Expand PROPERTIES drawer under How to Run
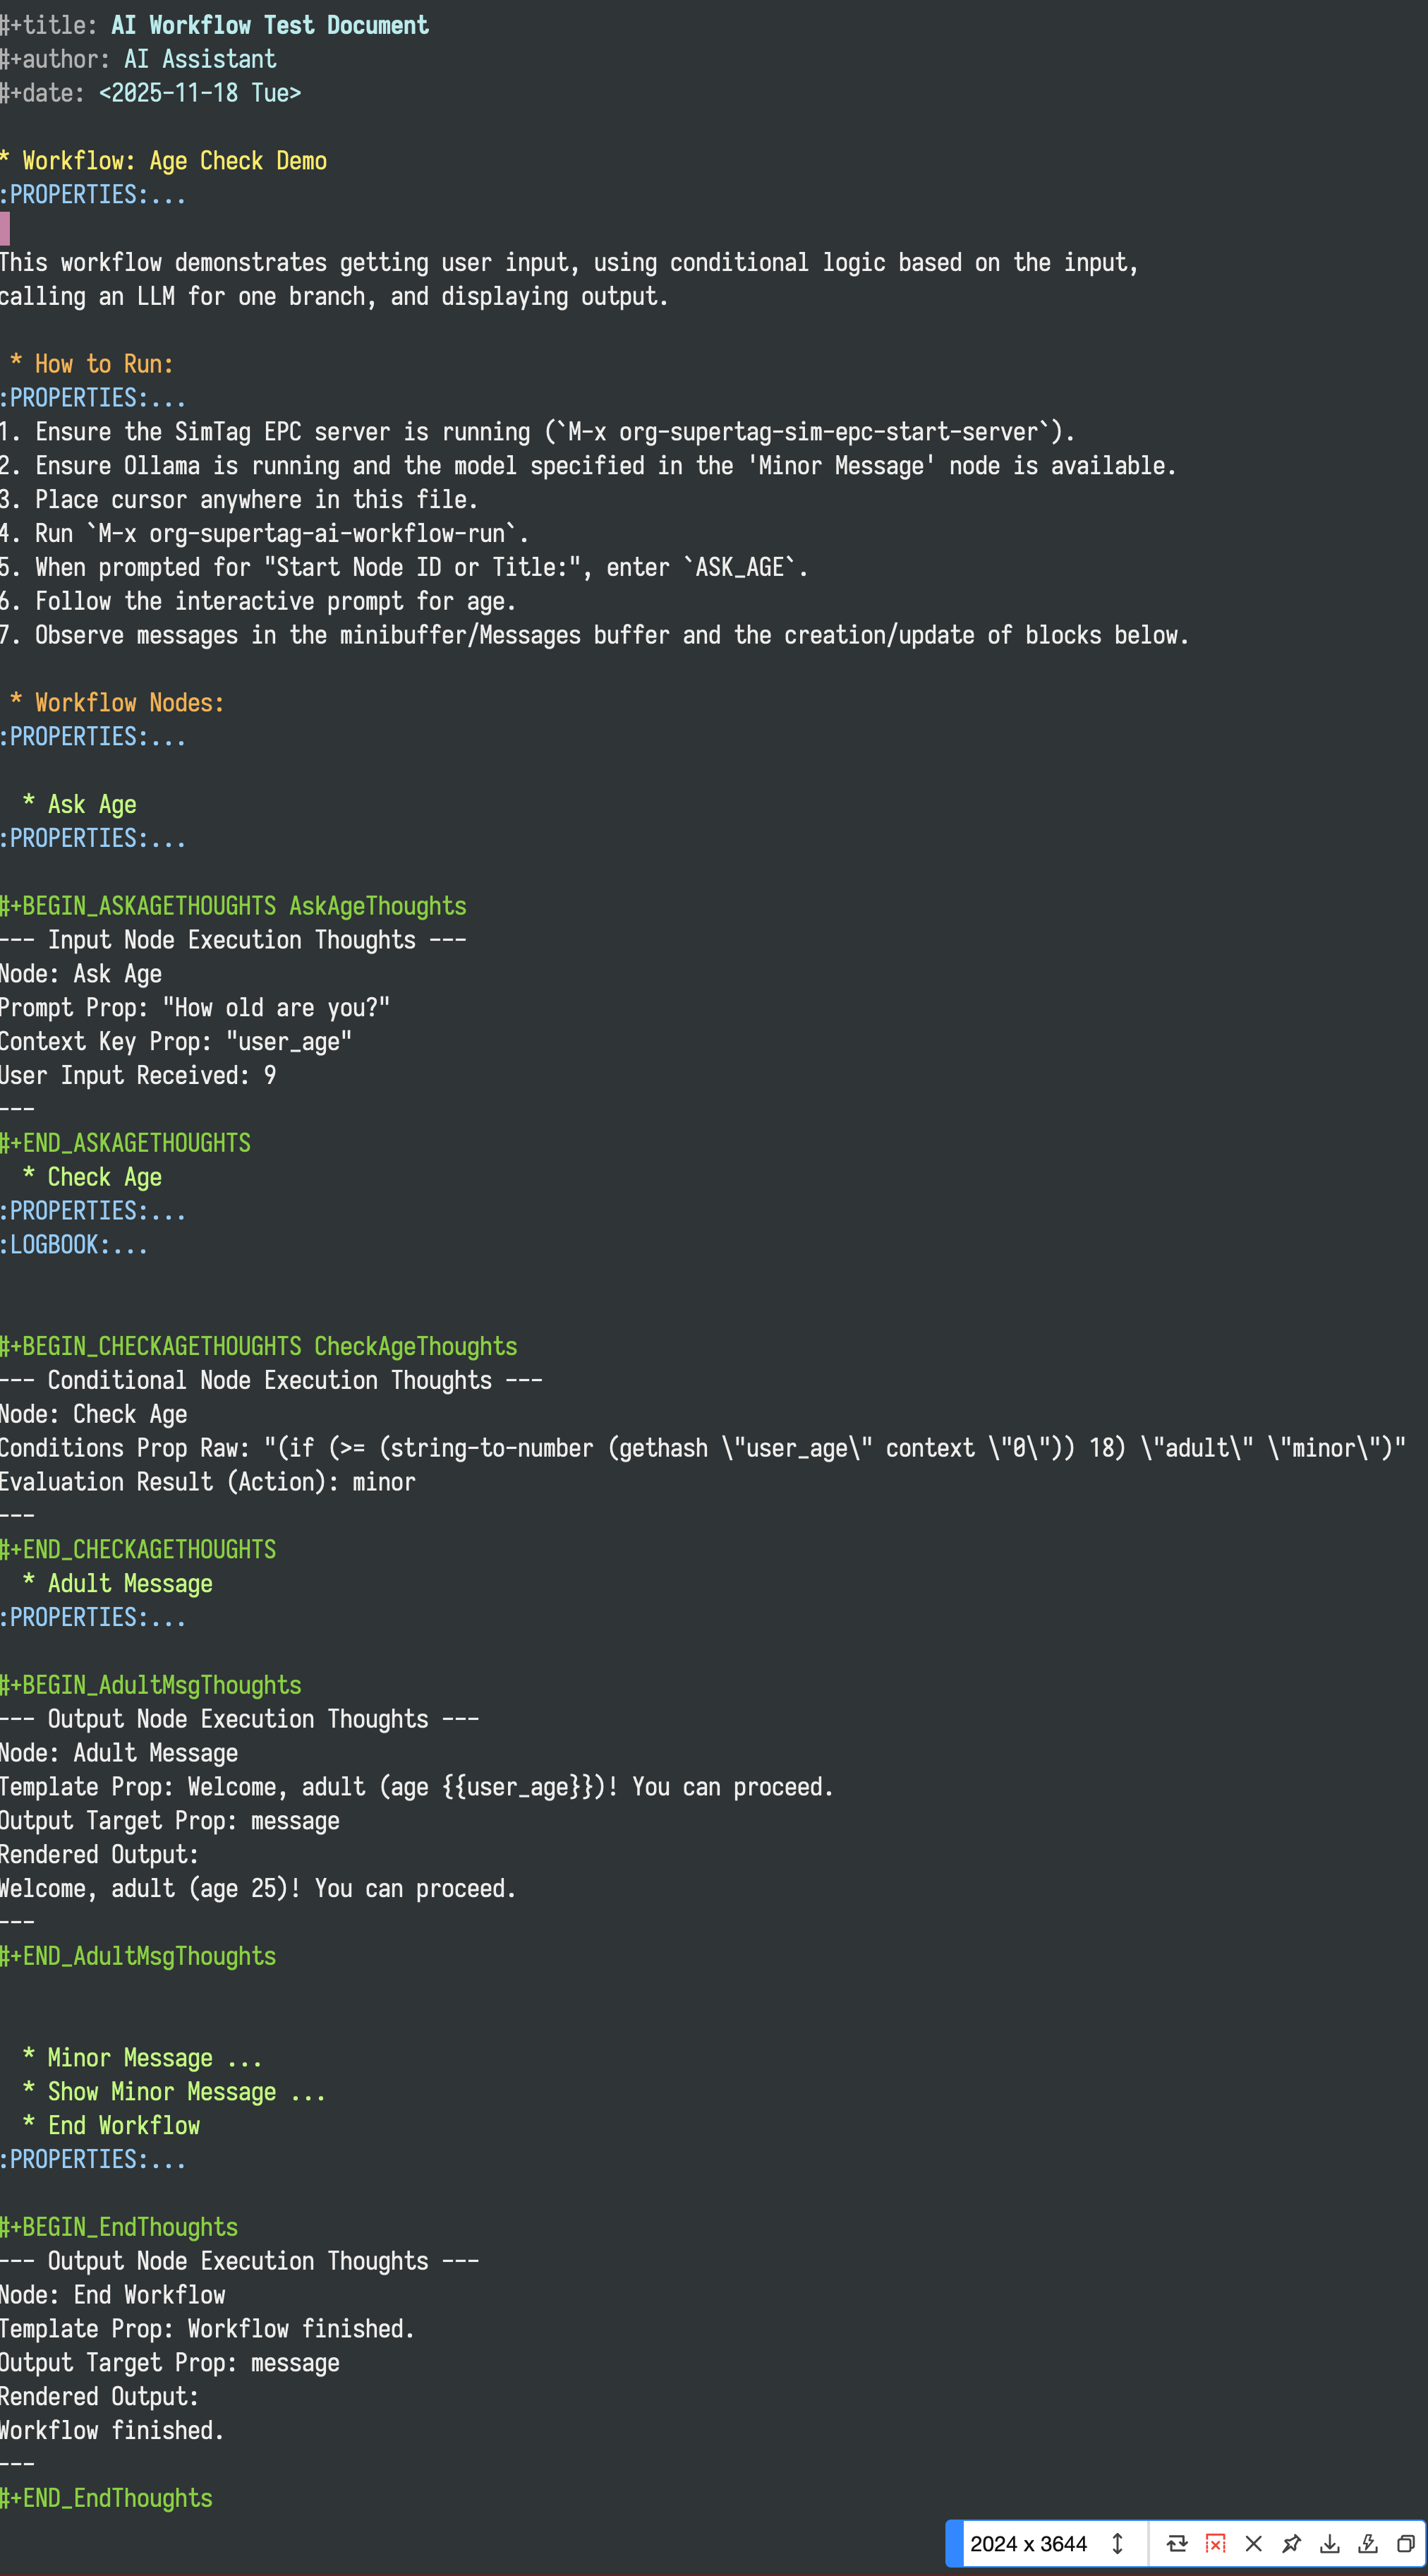1428x2576 pixels. (x=93, y=397)
